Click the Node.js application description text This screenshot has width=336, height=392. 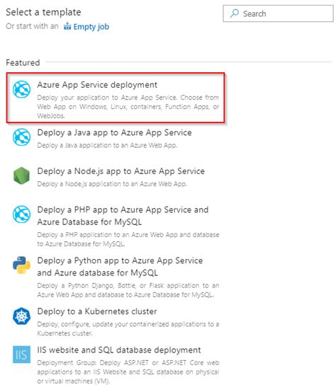click(112, 184)
